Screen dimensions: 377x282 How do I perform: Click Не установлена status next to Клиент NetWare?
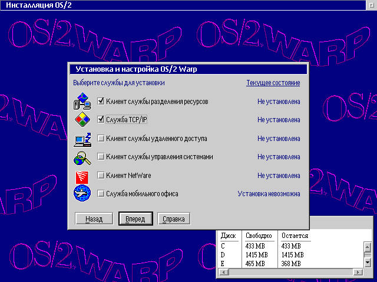point(279,176)
